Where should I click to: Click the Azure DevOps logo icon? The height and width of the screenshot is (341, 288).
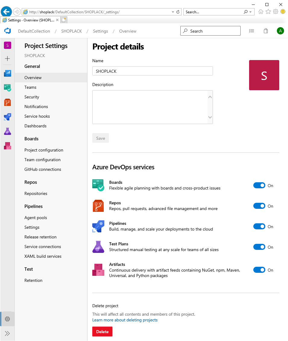[8, 31]
